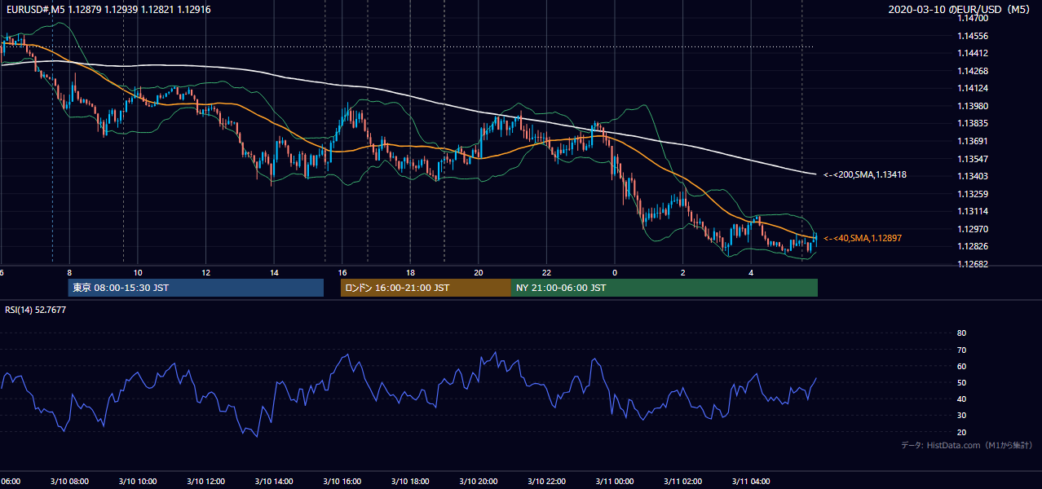Click the 3/10 10:00 time axis label
The width and height of the screenshot is (1042, 489).
pyautogui.click(x=139, y=481)
